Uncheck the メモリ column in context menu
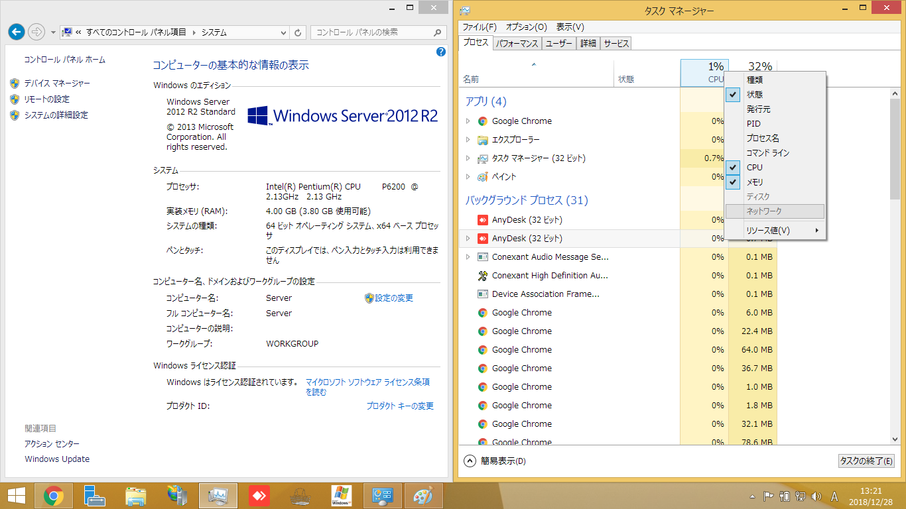The height and width of the screenshot is (509, 906). 775,182
